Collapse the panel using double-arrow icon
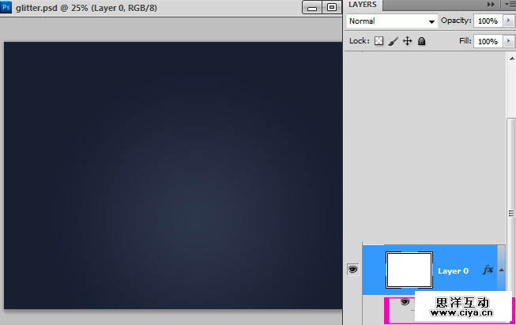The image size is (516, 325). tap(491, 5)
